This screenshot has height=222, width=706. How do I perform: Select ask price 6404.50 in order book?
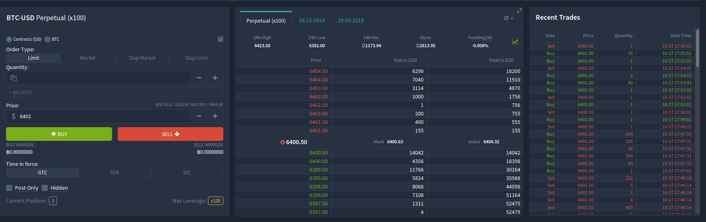tap(318, 71)
